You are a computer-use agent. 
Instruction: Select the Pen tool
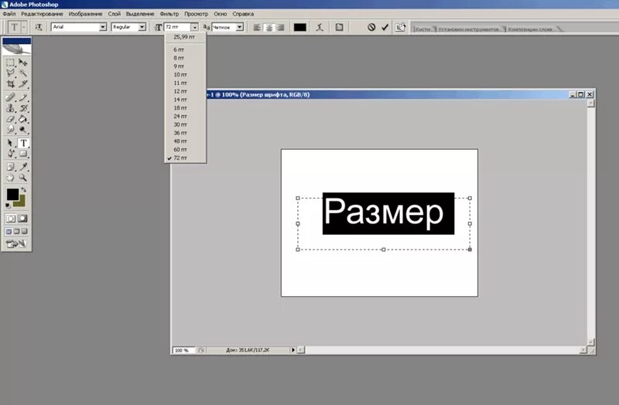(x=10, y=153)
